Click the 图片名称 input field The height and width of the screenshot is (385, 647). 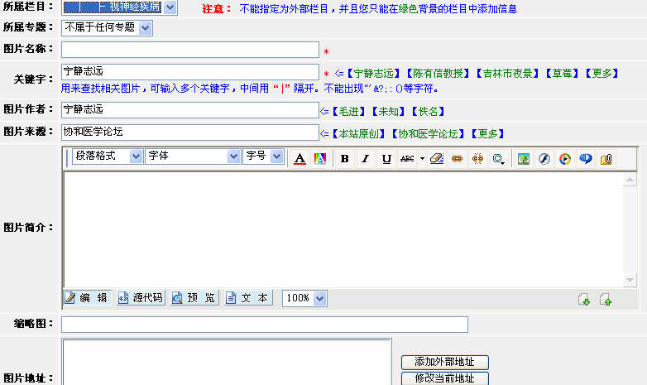click(x=189, y=50)
